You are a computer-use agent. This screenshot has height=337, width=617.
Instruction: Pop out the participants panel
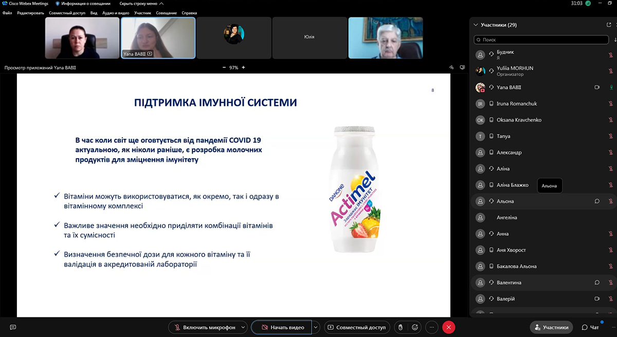point(609,25)
